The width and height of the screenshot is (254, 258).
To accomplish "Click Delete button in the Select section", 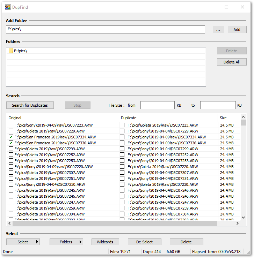I will [186, 242].
